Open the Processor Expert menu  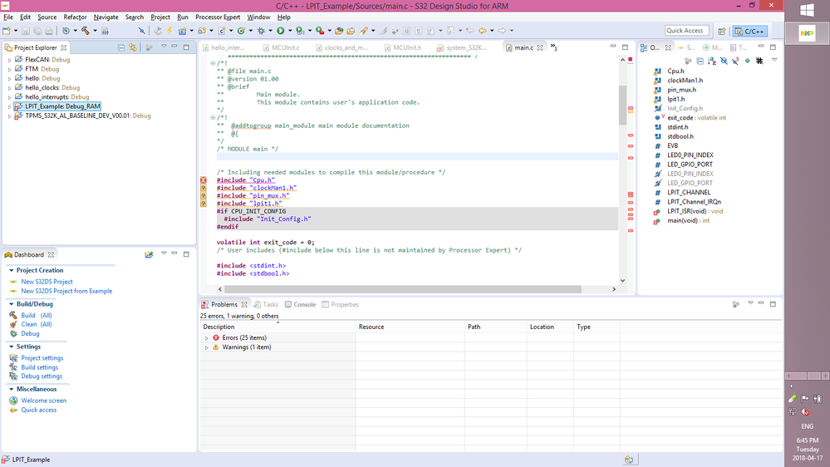218,17
